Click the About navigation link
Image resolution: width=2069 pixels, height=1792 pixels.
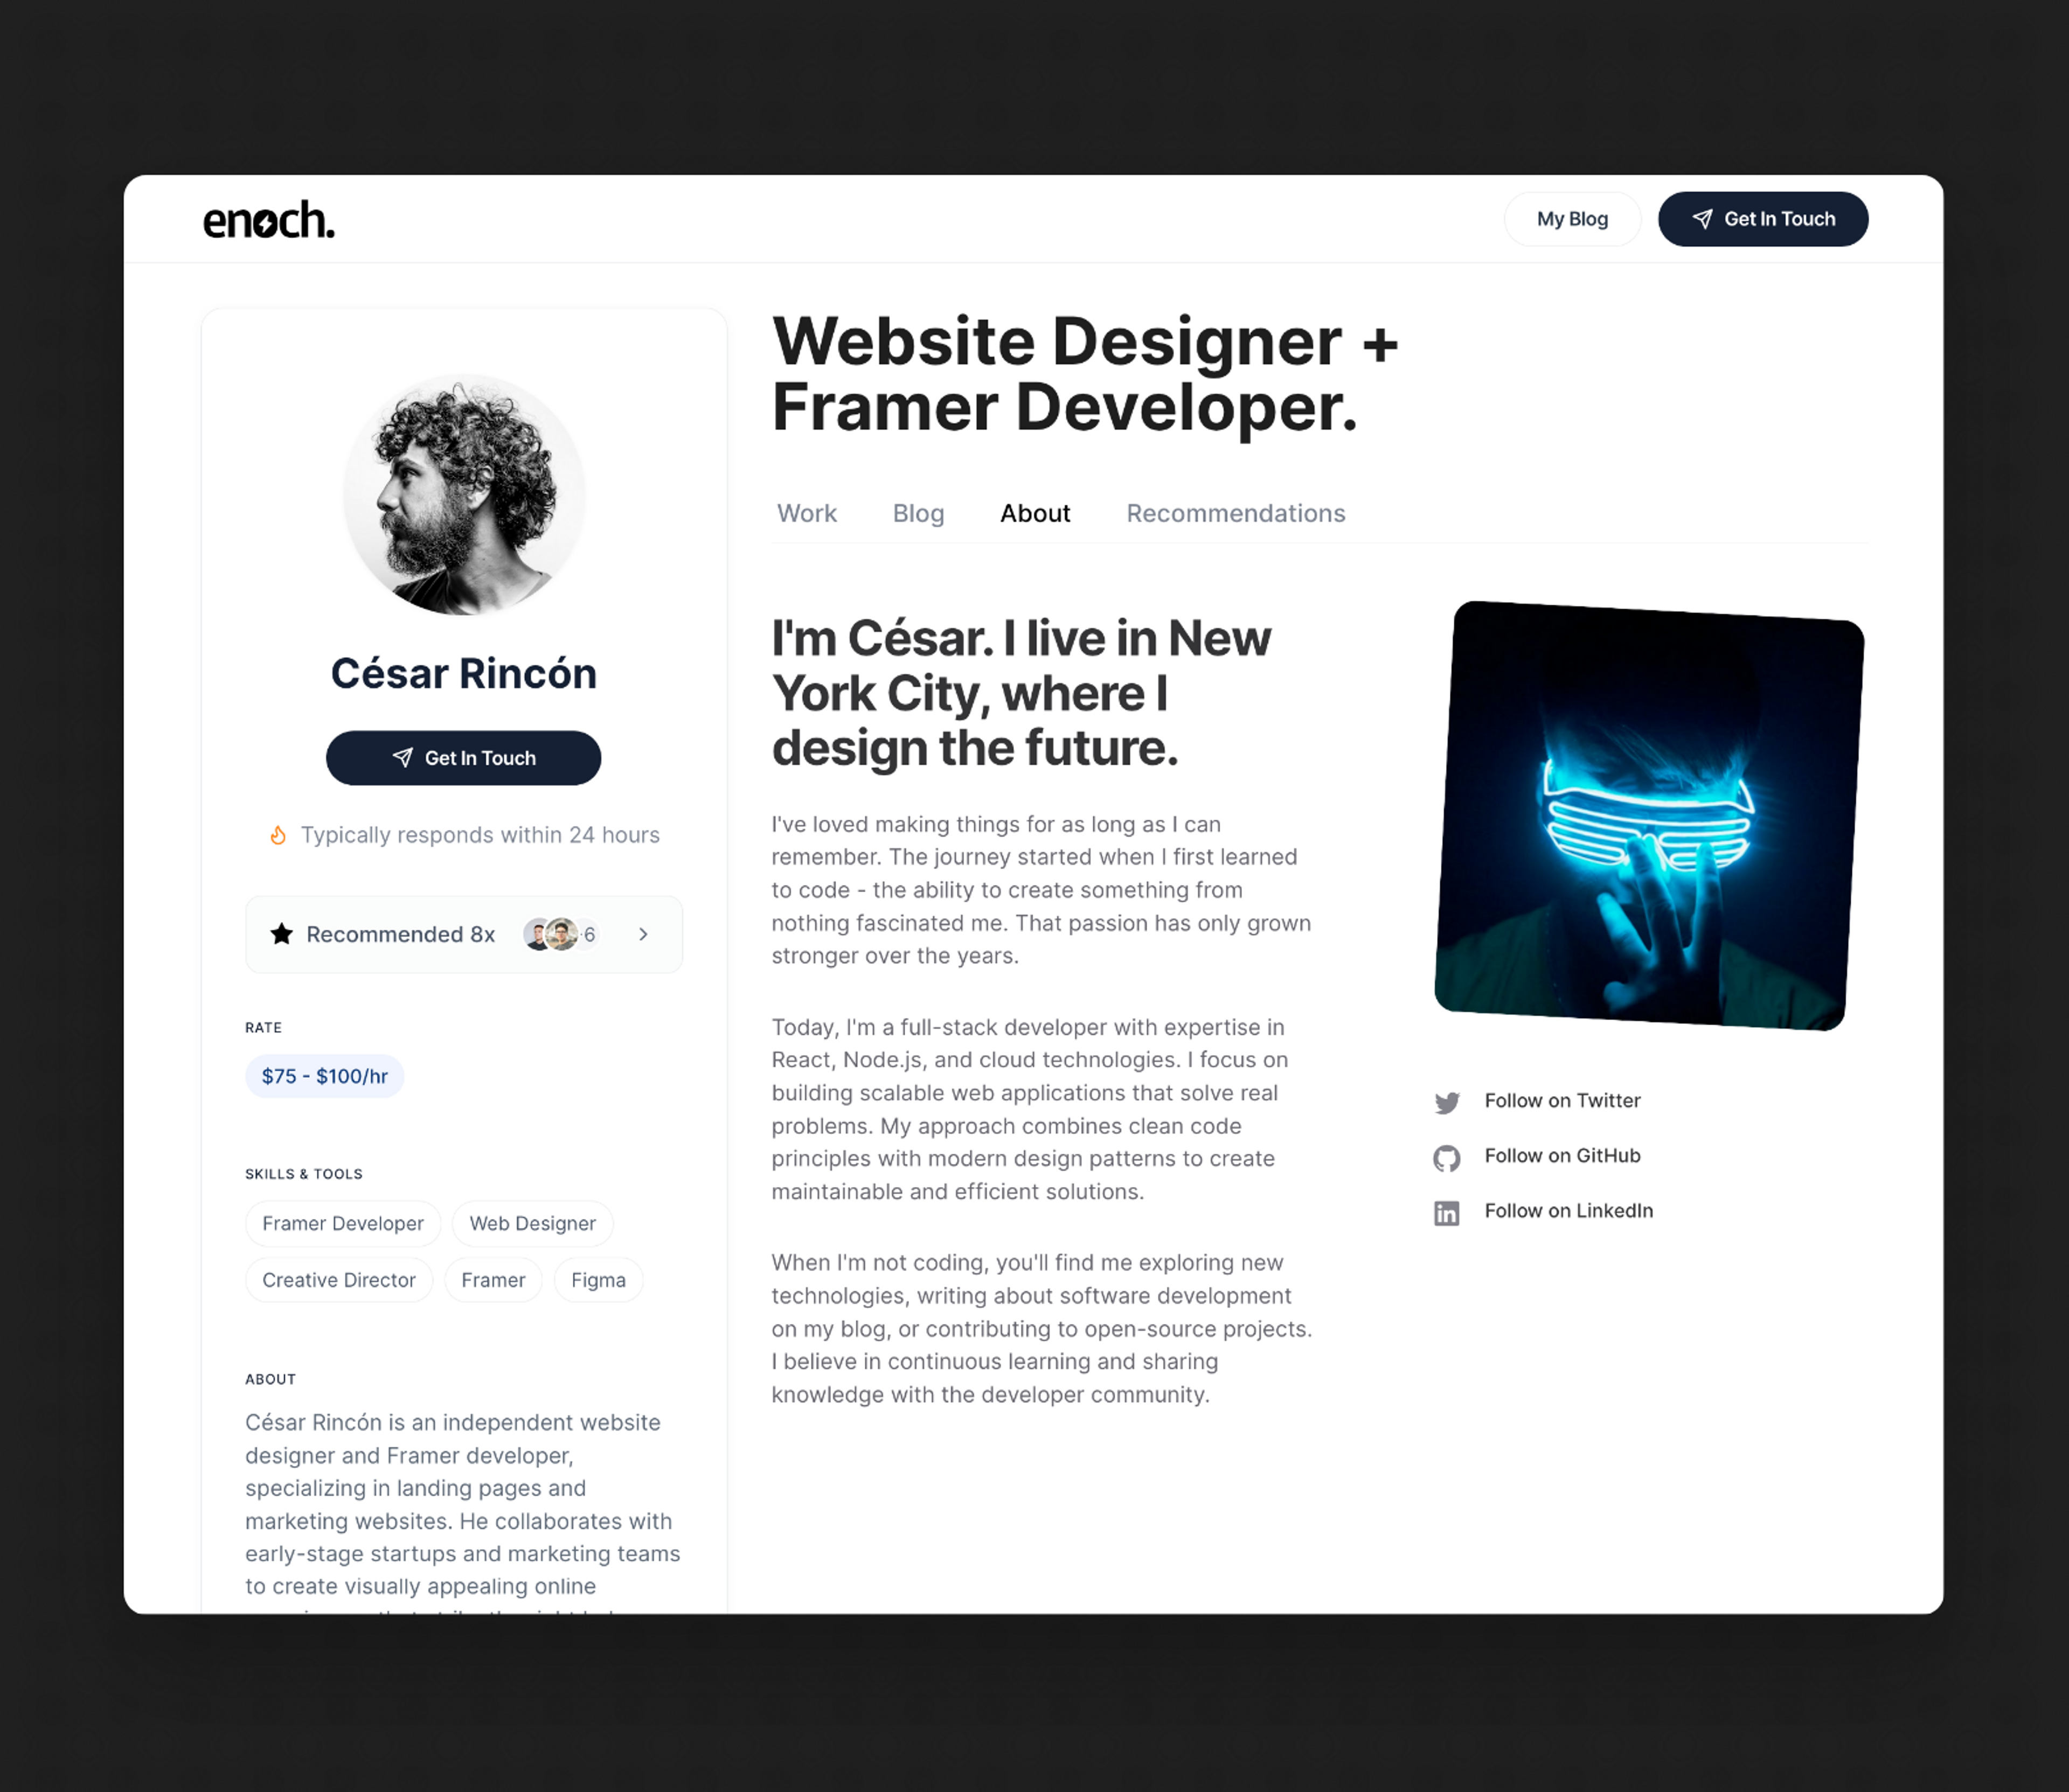point(1034,512)
